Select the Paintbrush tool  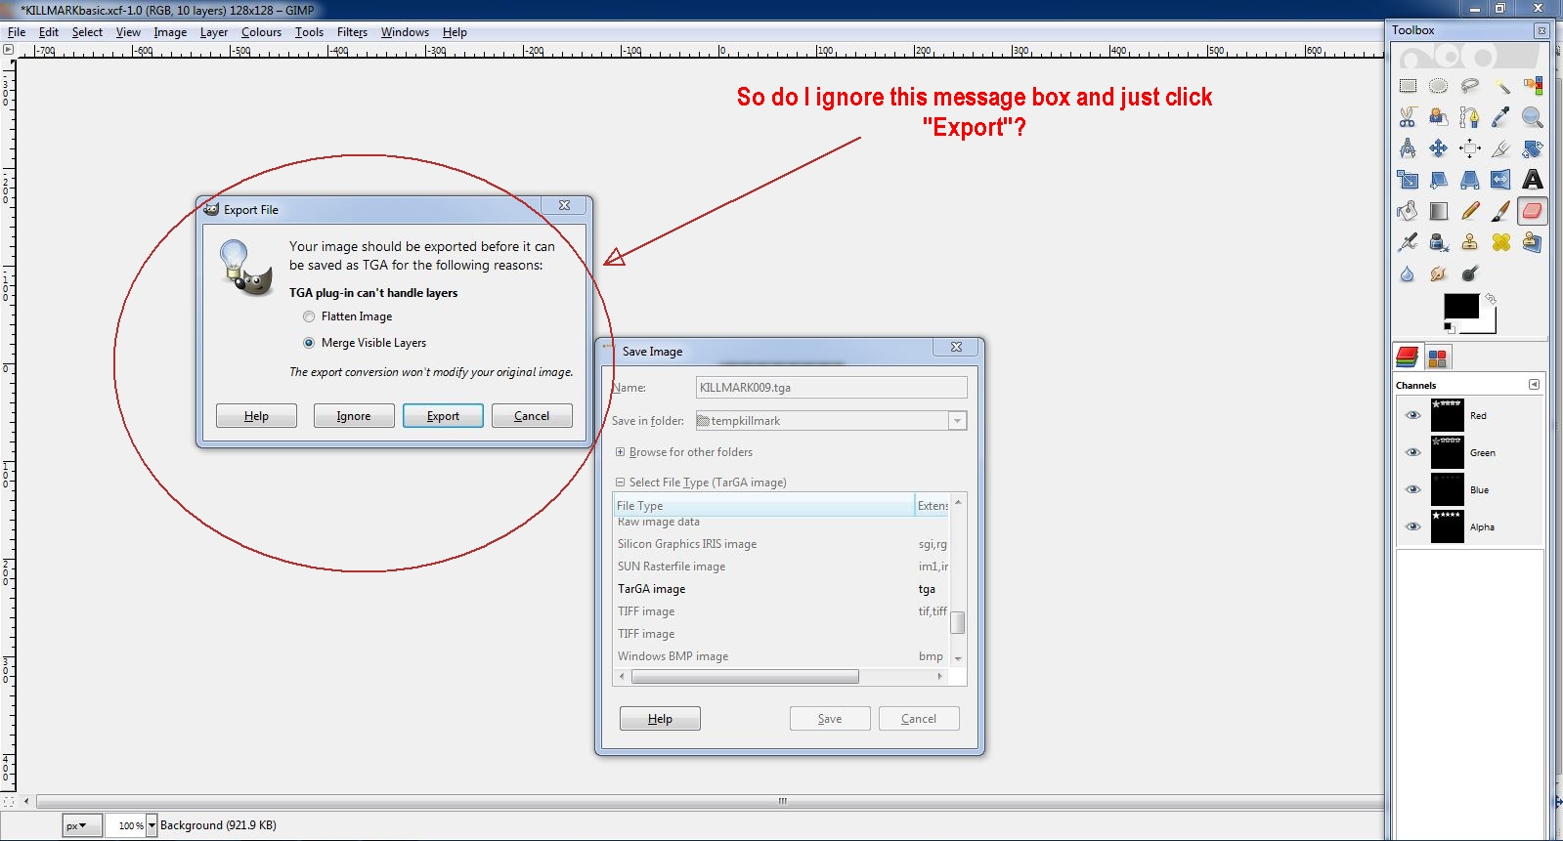(x=1501, y=211)
